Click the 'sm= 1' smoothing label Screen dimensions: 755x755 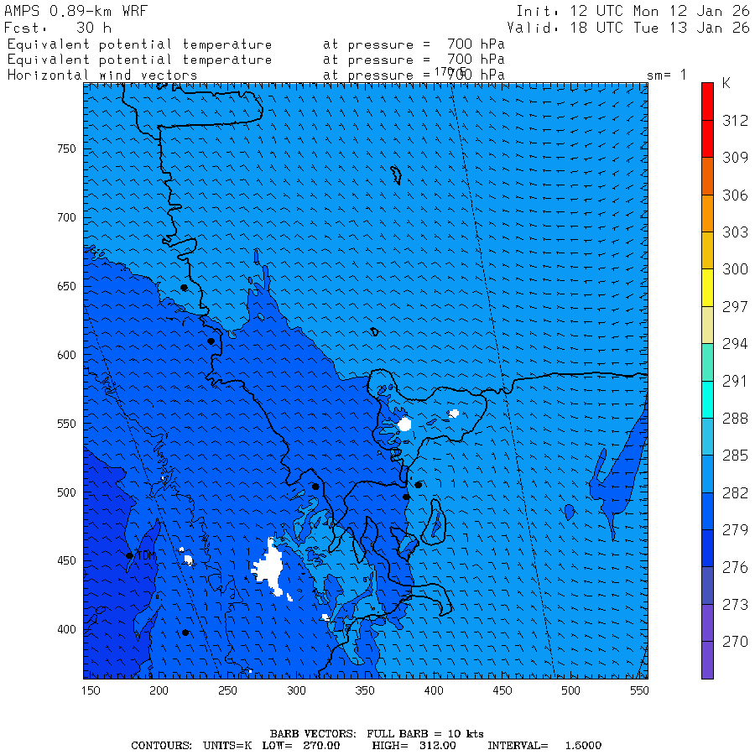pos(666,75)
